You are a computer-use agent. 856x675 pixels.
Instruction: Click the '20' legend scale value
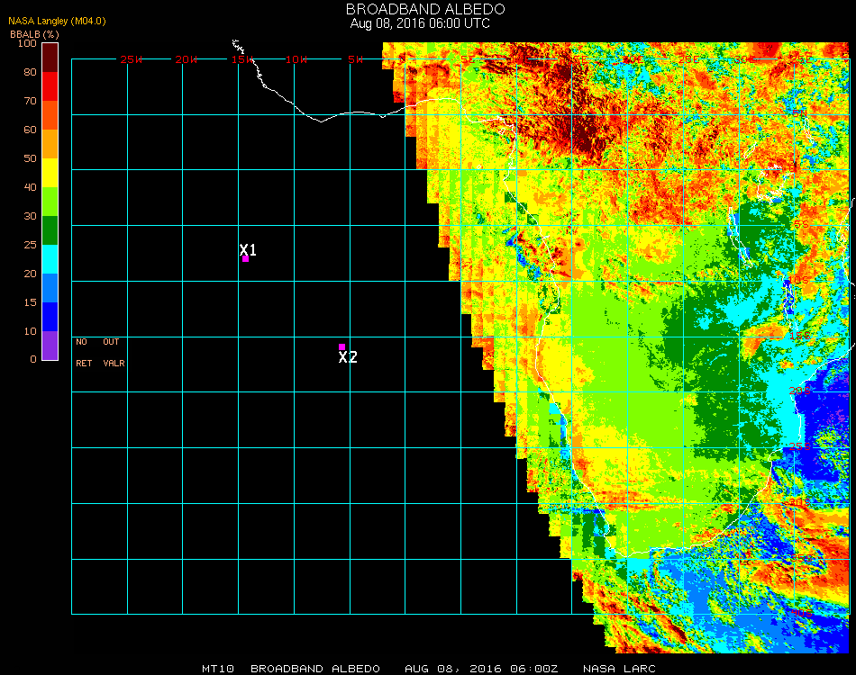[30, 274]
